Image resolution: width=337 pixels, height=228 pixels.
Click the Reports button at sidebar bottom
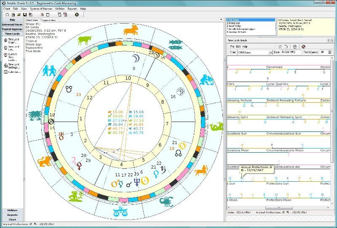[x=12, y=215]
